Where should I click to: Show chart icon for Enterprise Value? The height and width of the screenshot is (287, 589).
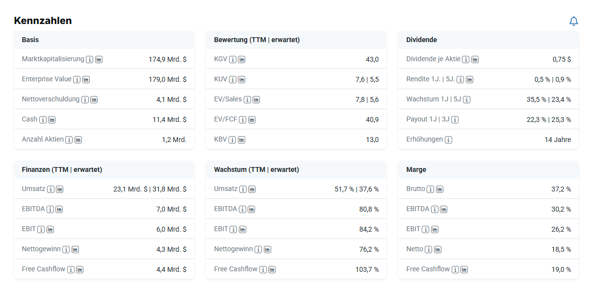[x=86, y=79]
